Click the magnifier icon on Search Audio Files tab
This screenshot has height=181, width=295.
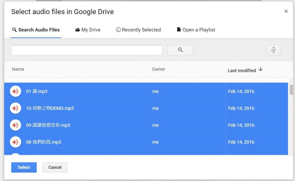[15, 30]
